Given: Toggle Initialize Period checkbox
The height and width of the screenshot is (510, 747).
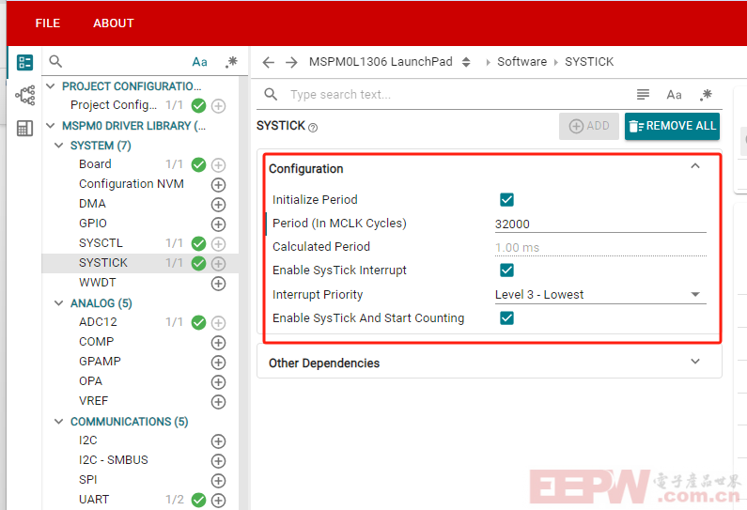Looking at the screenshot, I should click(x=506, y=199).
